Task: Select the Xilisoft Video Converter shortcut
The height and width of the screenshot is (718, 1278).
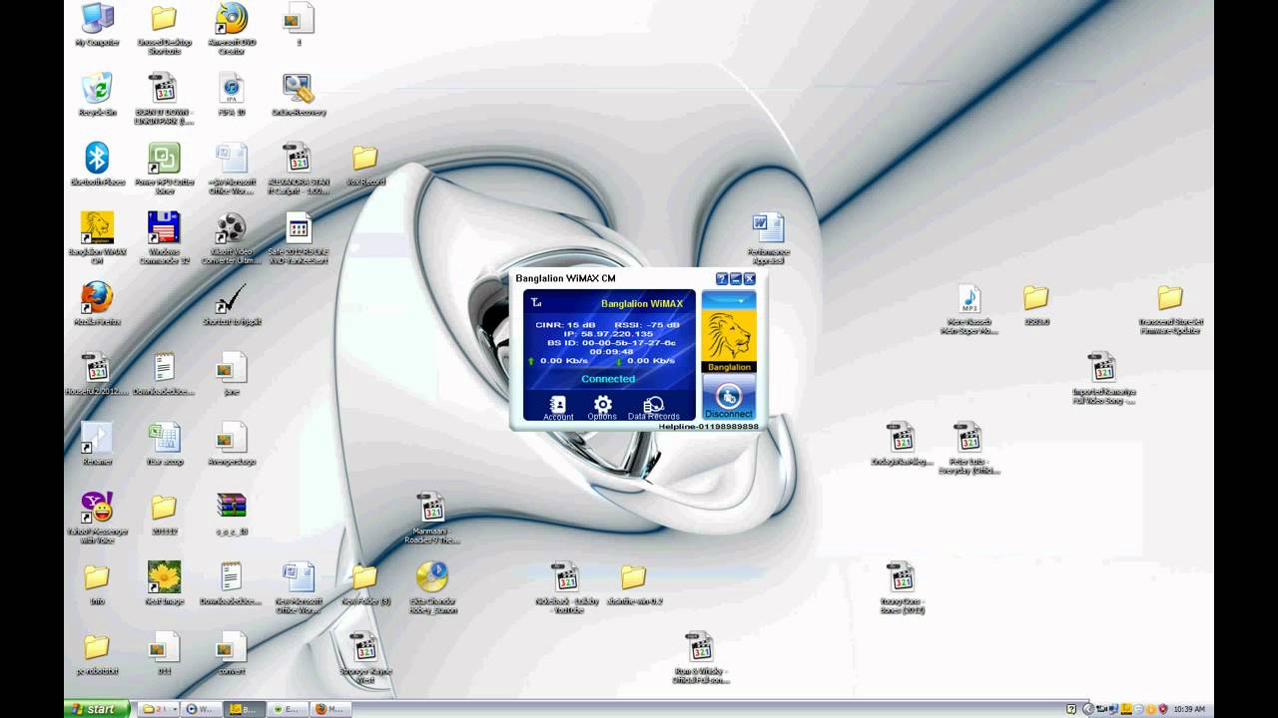Action: point(232,237)
